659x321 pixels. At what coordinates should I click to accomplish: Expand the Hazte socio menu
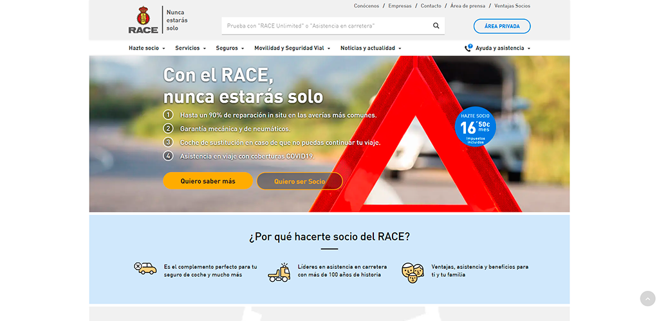tap(147, 48)
